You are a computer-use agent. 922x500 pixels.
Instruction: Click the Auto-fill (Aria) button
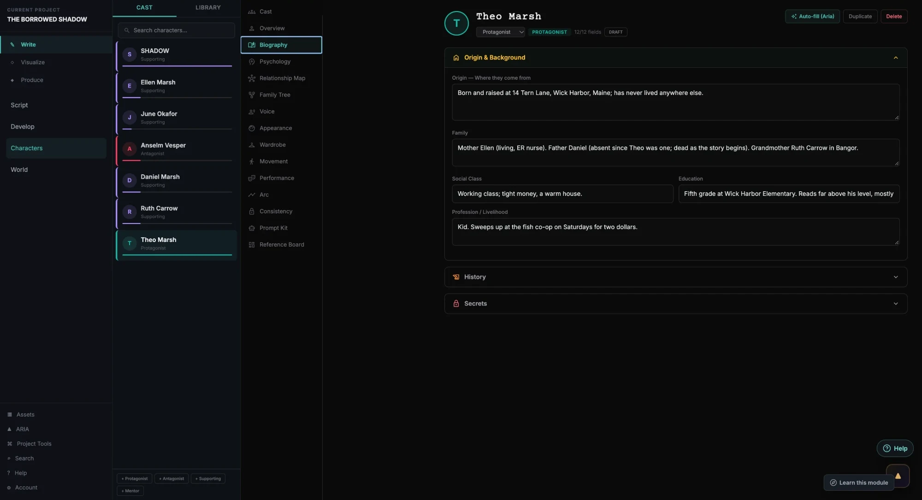pyautogui.click(x=812, y=16)
